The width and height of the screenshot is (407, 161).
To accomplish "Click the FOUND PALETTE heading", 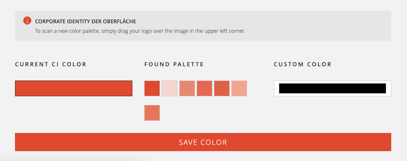I will click(174, 64).
